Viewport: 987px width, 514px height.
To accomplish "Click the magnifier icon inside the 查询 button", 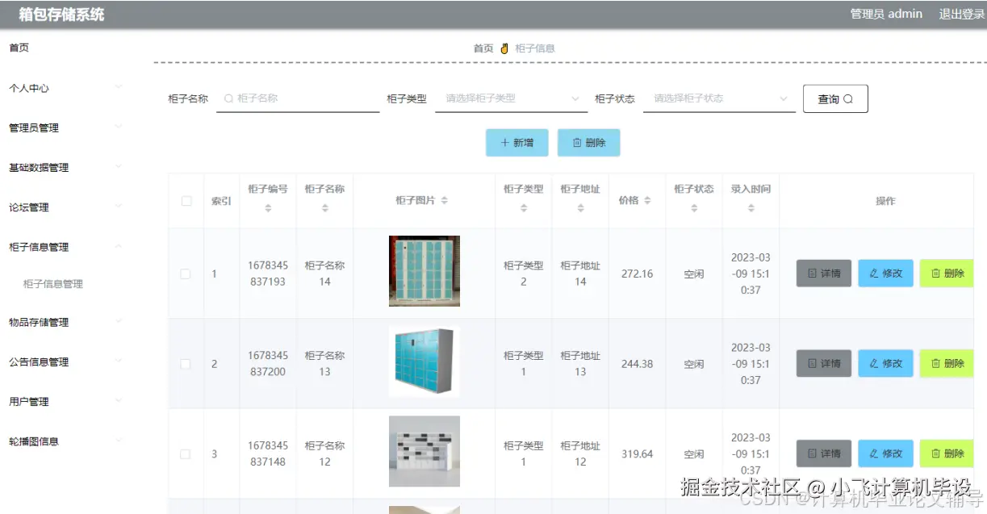I will click(850, 98).
